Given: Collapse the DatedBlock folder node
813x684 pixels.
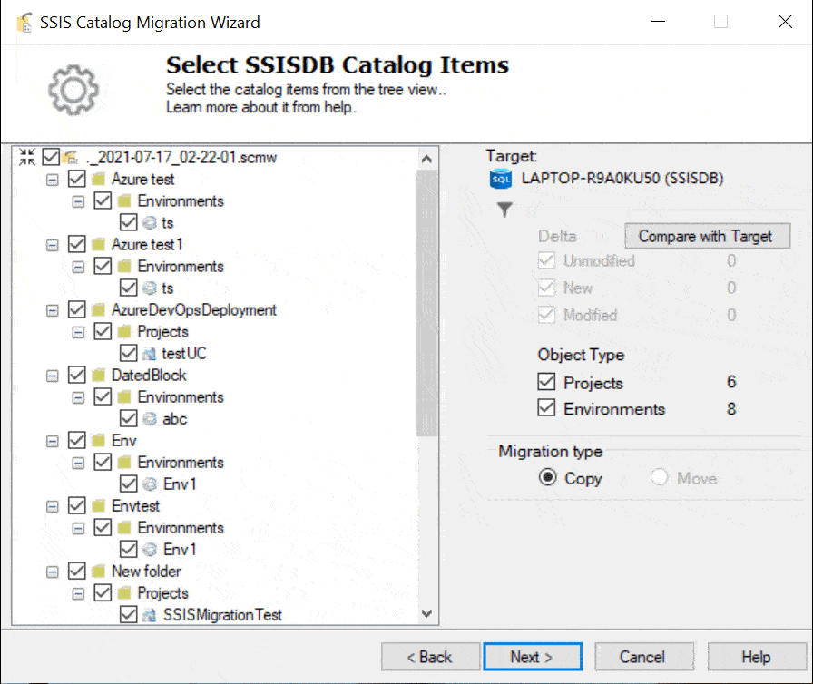Looking at the screenshot, I should (x=53, y=376).
